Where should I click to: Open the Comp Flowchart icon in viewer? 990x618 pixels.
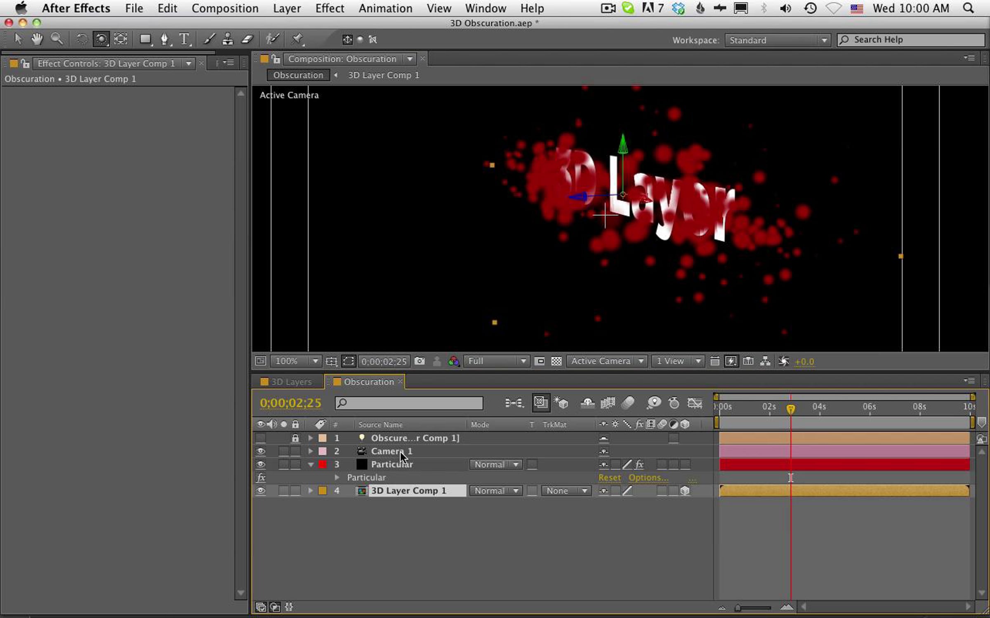tap(765, 361)
